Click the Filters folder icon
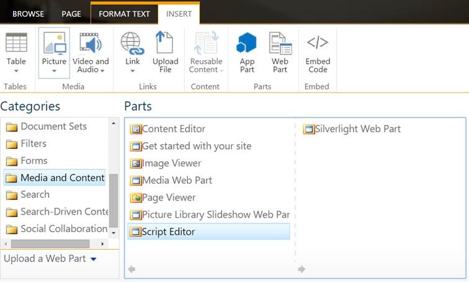The image size is (469, 282). point(12,144)
